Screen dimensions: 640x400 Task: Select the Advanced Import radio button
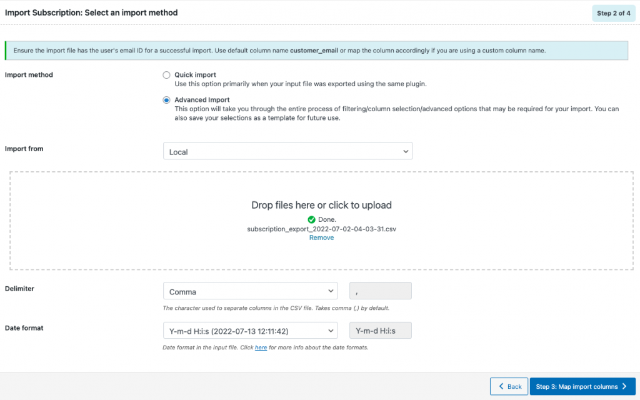166,100
